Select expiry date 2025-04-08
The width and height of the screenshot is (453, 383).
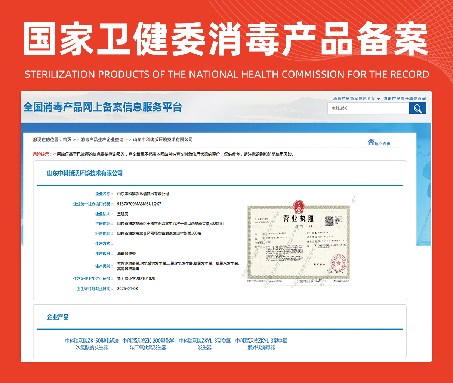[127, 289]
